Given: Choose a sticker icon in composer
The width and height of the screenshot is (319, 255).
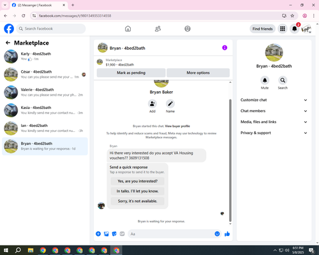Looking at the screenshot, I should click(x=114, y=234).
